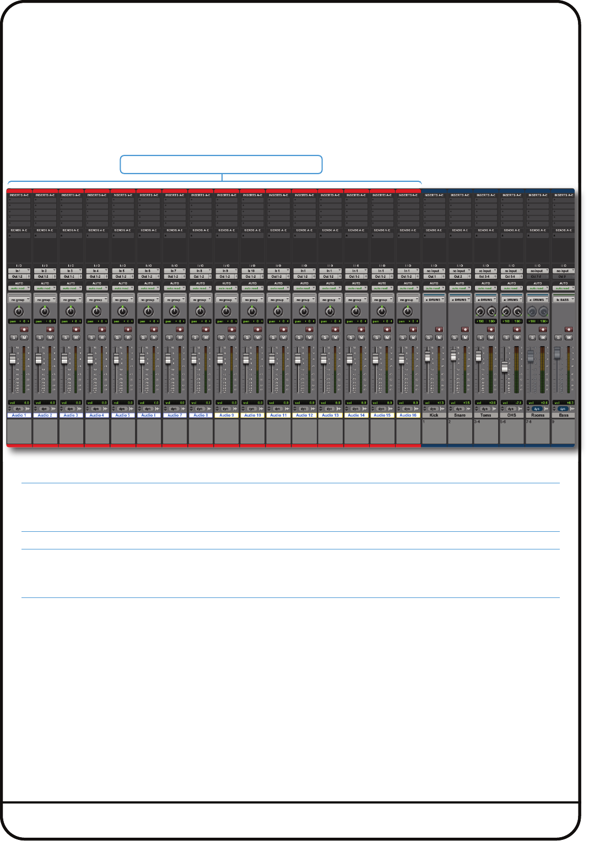Click the vol +2.3 readout on Kick
The image size is (589, 841).
[434, 403]
